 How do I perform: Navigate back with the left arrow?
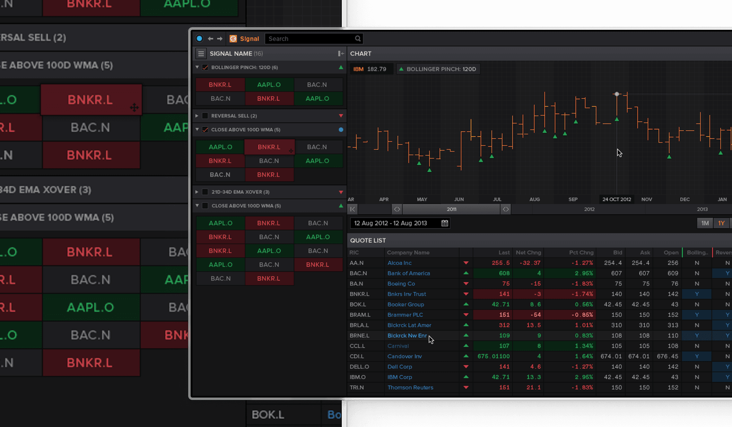tap(210, 38)
